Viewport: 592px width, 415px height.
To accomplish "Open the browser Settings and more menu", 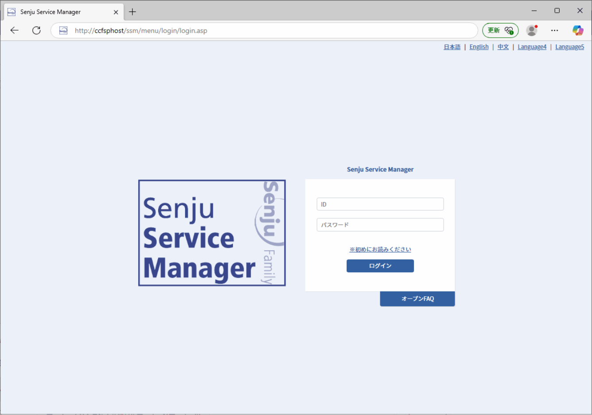I will click(x=554, y=31).
